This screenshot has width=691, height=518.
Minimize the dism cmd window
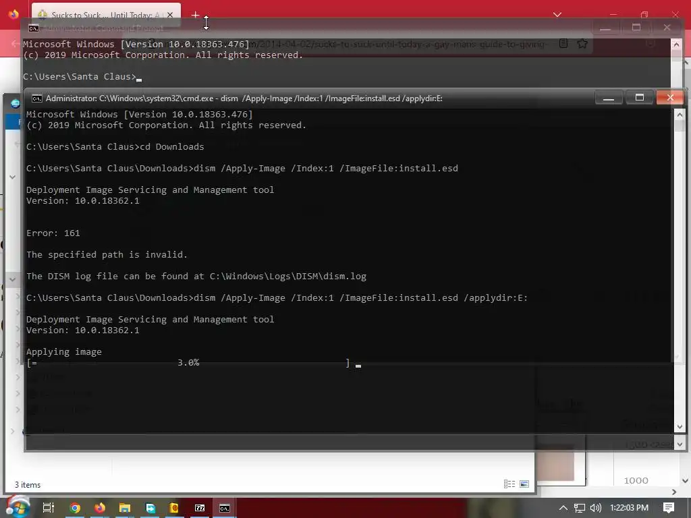[609, 97]
